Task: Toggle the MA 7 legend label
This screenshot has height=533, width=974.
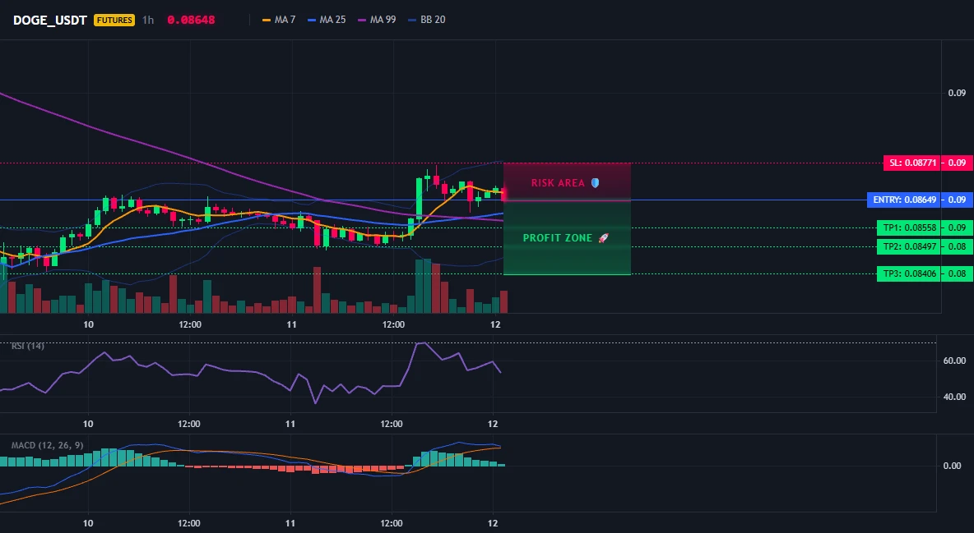Action: 285,20
